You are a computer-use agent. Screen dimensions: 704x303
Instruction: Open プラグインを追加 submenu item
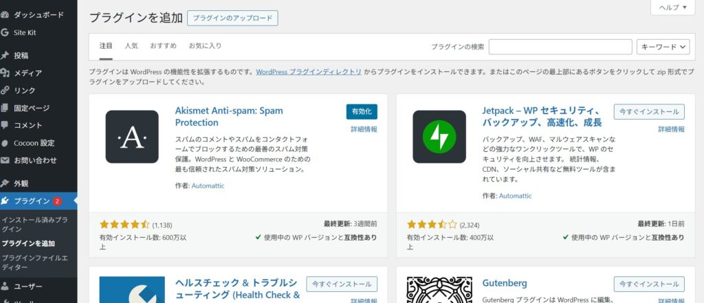(x=28, y=244)
